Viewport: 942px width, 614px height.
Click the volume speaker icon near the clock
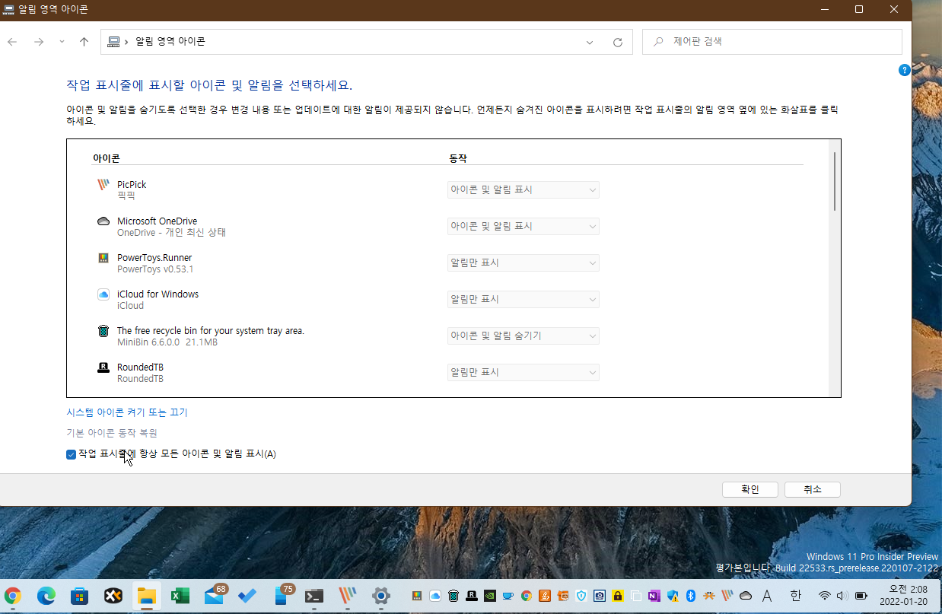coord(842,597)
